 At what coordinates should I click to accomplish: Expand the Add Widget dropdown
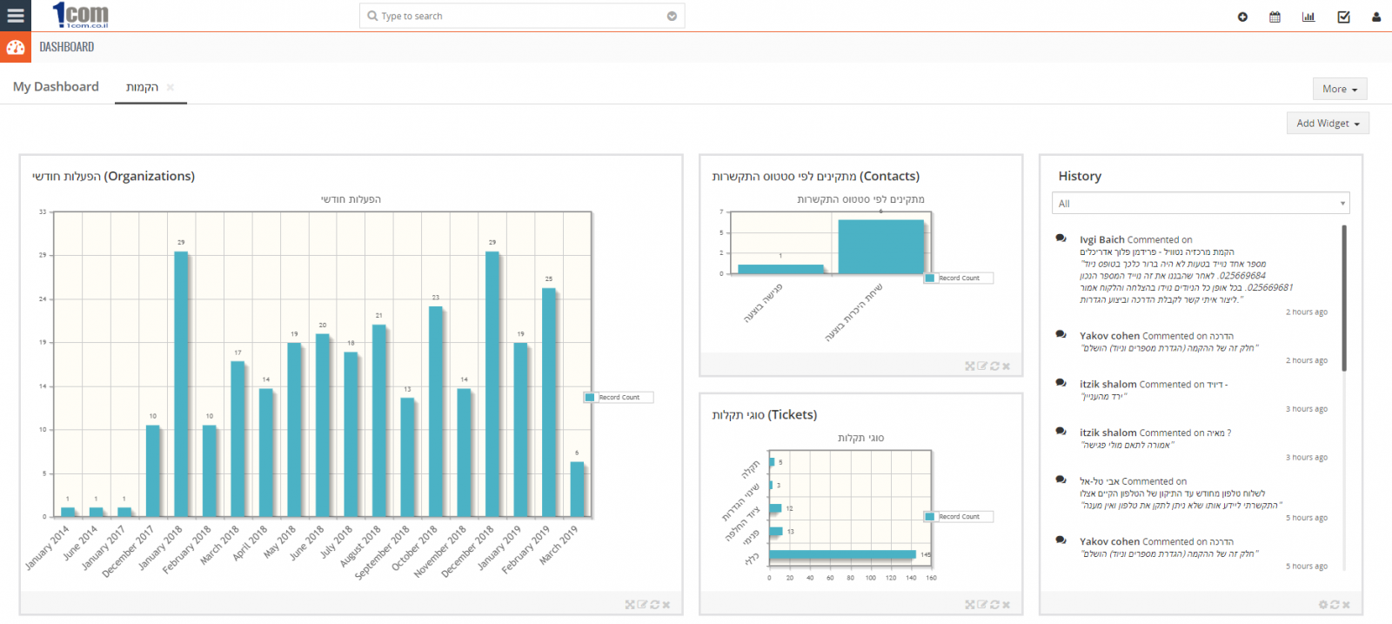(1327, 124)
